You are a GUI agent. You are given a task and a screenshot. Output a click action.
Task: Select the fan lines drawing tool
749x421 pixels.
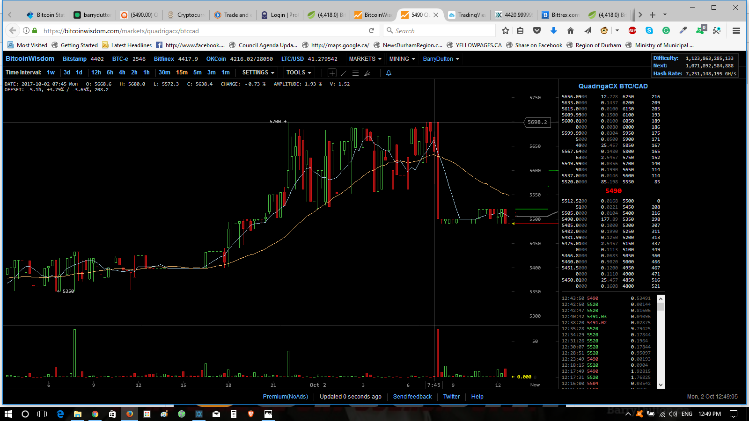click(367, 73)
